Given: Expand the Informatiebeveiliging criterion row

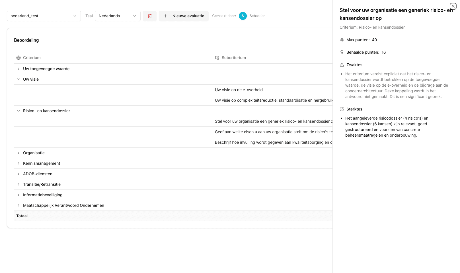Looking at the screenshot, I should pos(19,195).
